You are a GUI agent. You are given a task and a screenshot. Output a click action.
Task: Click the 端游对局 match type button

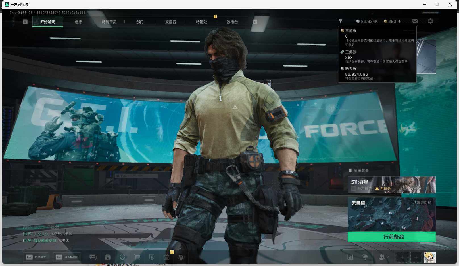pos(422,203)
